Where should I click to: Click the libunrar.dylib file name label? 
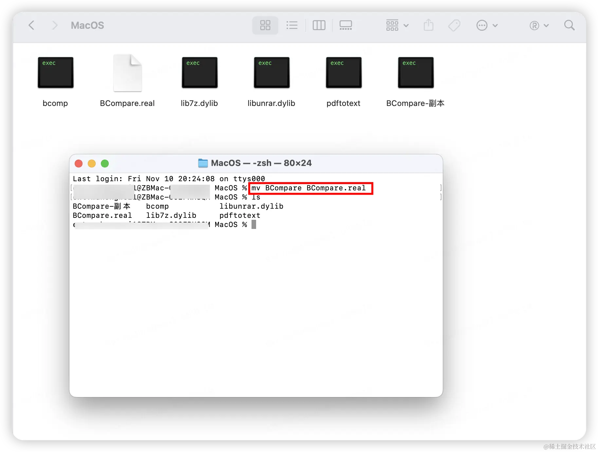(271, 103)
